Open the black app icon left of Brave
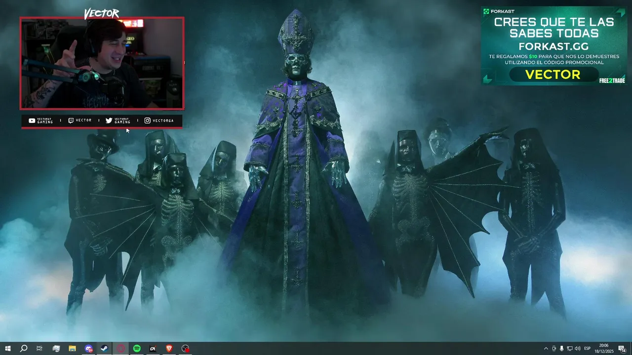The height and width of the screenshot is (355, 632). point(153,349)
